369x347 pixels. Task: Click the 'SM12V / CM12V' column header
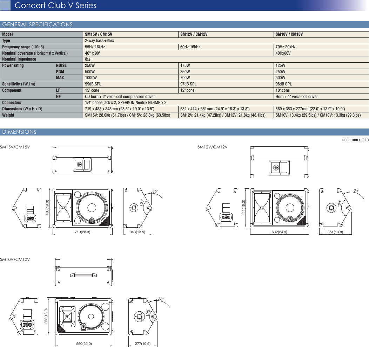tap(194, 34)
